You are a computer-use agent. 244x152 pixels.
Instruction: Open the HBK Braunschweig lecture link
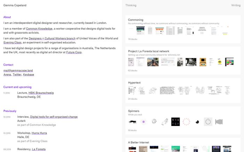pyautogui.click(x=41, y=93)
